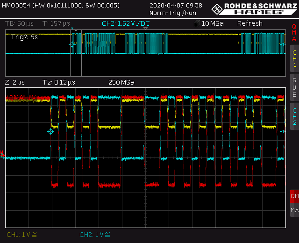The image size is (299, 243).
Task: Click the Z: 2 µs zoom timebase readout
Action: 14,82
